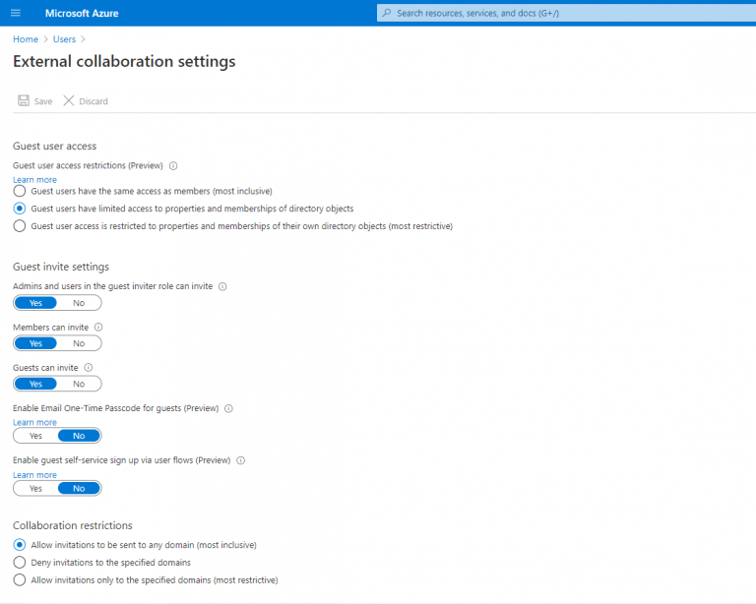This screenshot has height=604, width=756.
Task: Set Members can invite to Yes
Action: (35, 343)
